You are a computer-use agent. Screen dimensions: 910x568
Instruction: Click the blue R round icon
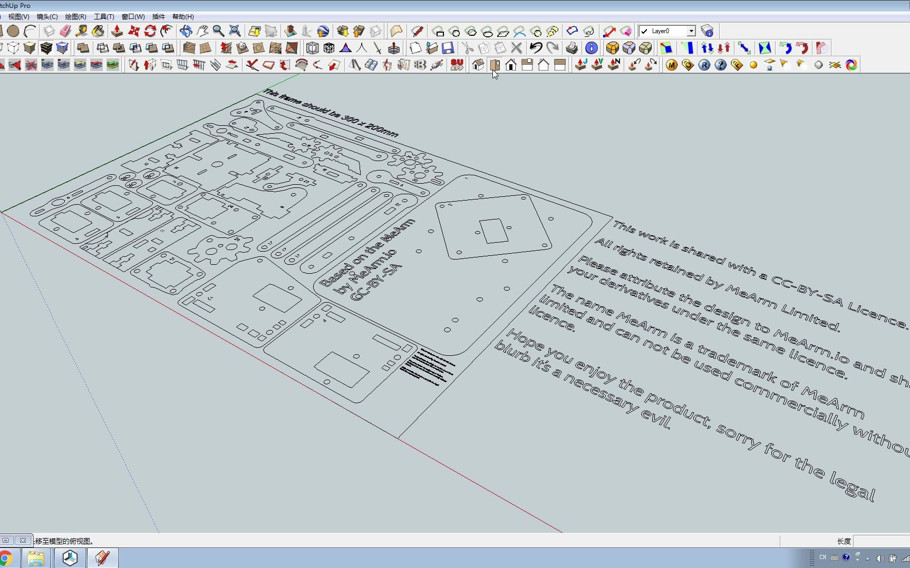point(704,65)
